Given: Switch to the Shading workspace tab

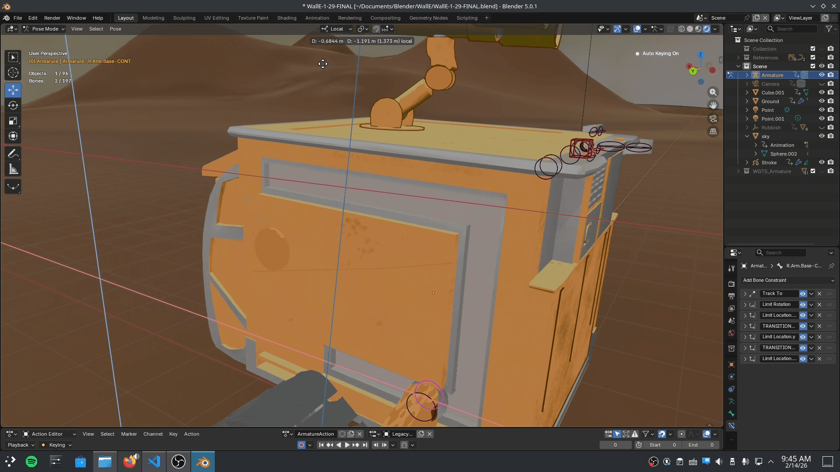Looking at the screenshot, I should (286, 18).
